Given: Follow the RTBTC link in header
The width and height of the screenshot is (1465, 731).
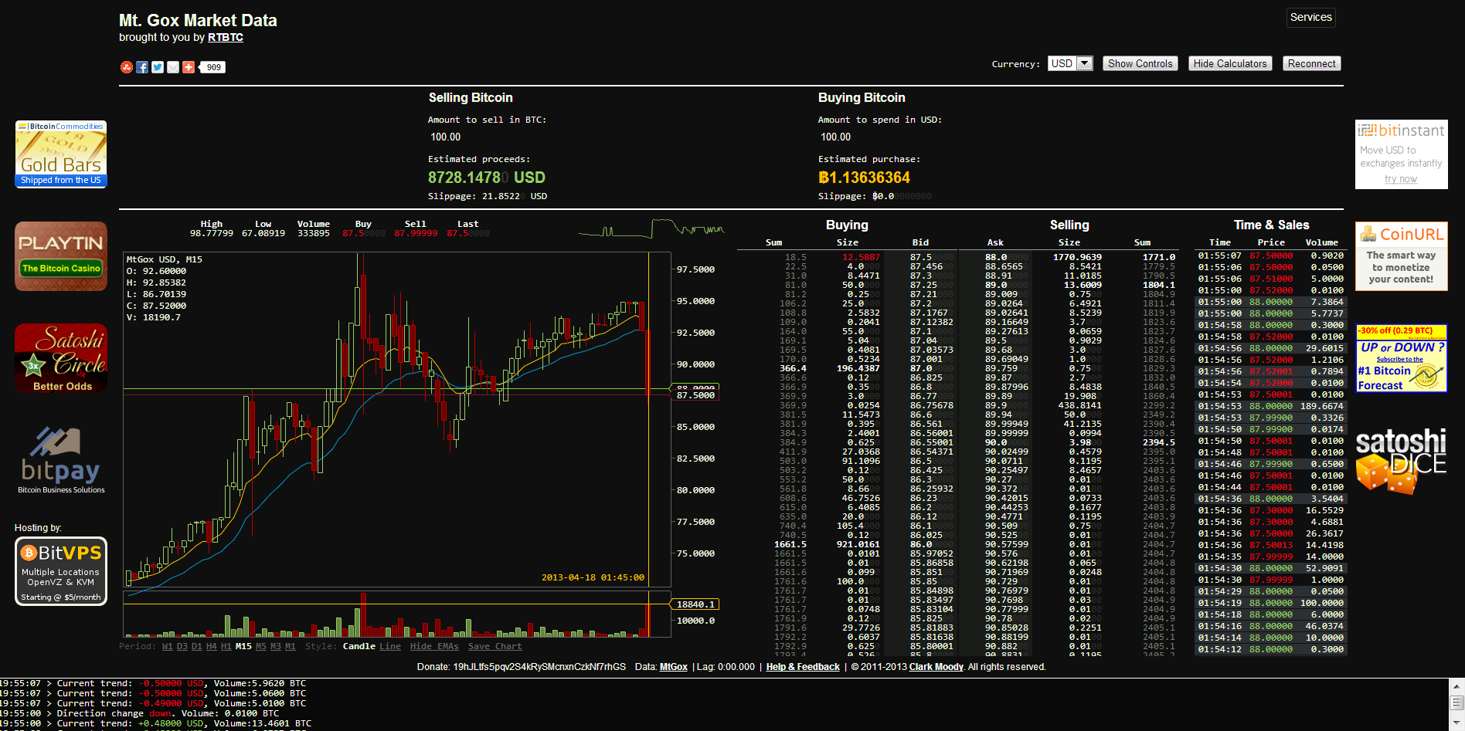Looking at the screenshot, I should [226, 37].
